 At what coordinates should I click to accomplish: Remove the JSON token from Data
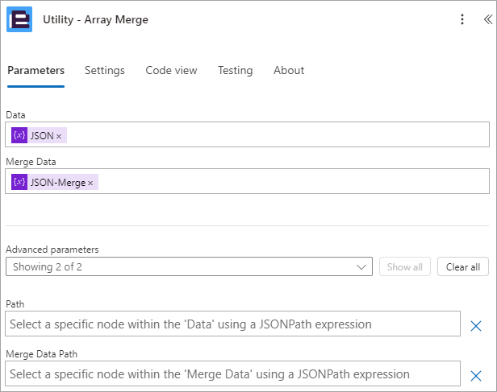click(x=59, y=136)
